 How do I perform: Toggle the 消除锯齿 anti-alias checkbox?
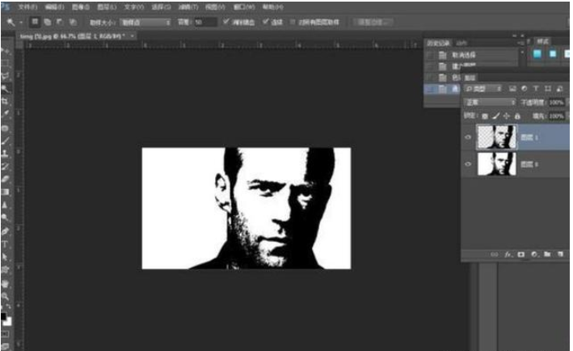[x=225, y=22]
